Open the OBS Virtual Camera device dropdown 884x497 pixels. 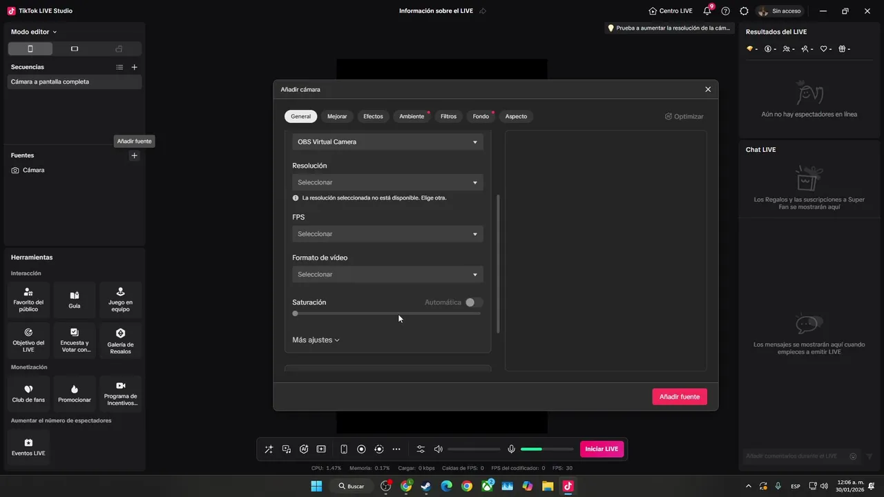point(387,142)
